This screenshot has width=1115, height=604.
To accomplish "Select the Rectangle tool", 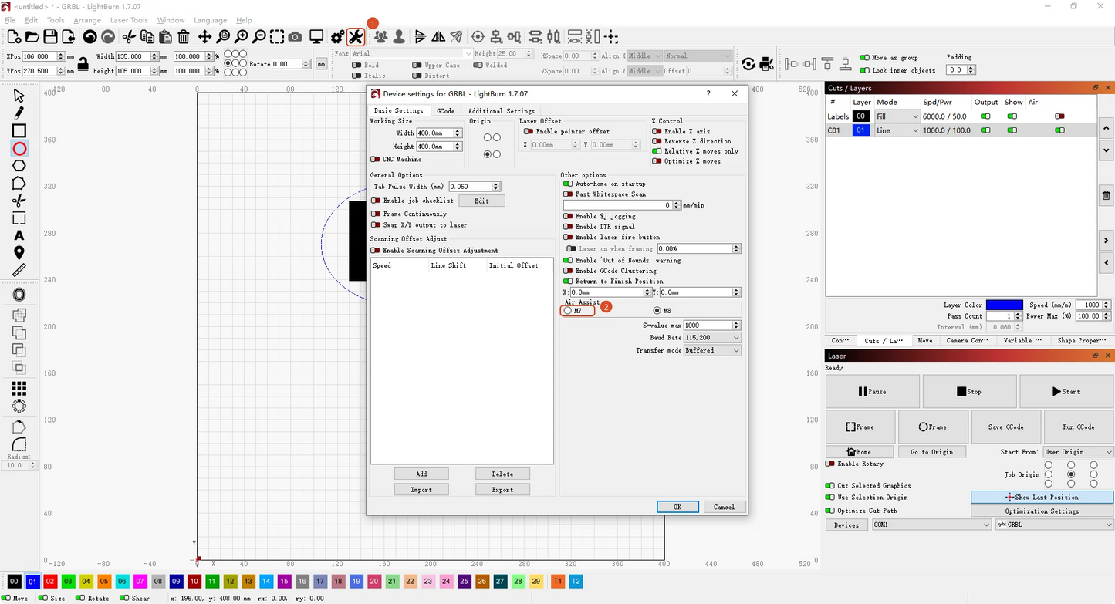I will pyautogui.click(x=19, y=131).
